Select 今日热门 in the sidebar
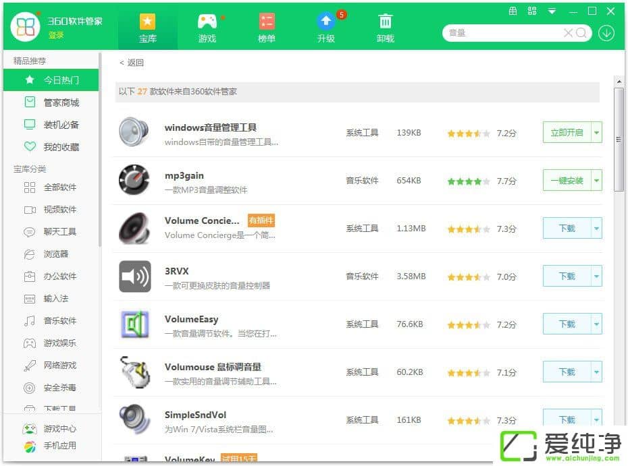This screenshot has width=628, height=466. 61,80
